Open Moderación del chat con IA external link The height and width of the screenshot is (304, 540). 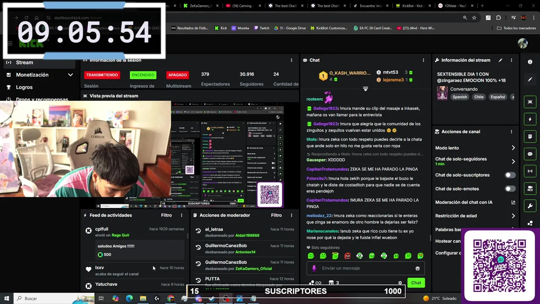[513, 202]
